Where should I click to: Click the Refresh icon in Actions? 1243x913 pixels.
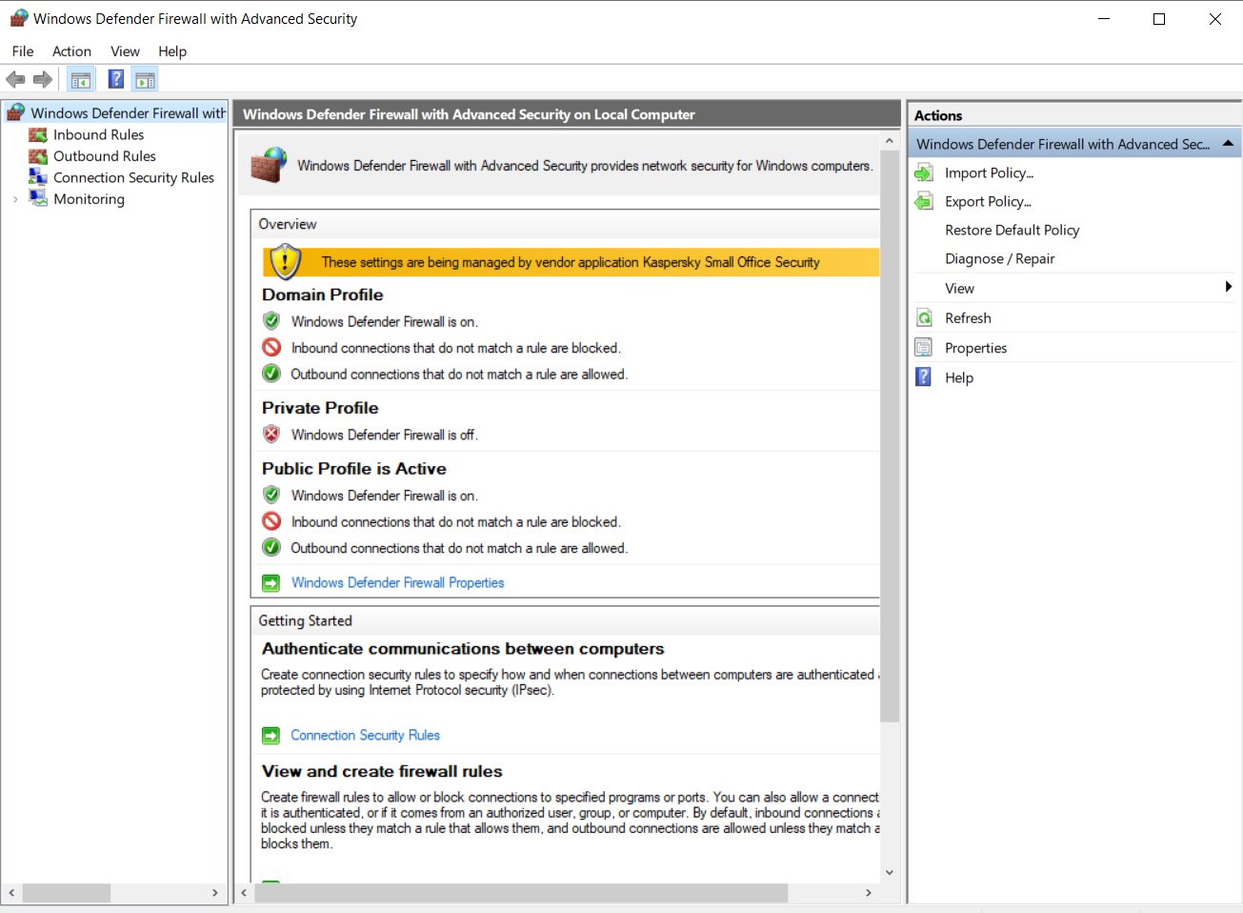[x=924, y=318]
